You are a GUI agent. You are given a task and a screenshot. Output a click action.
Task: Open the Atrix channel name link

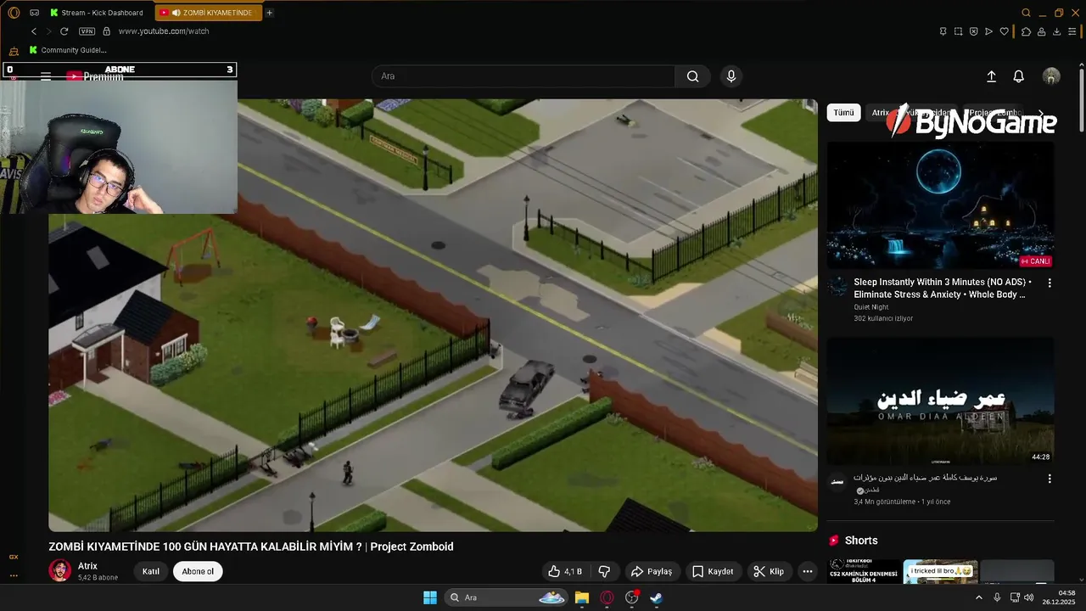point(87,566)
